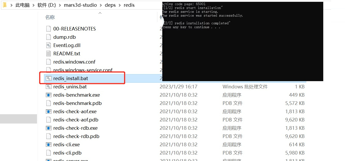The height and width of the screenshot is (161, 345).
Task: Expand the chevron after 此电脑 in breadcrumb
Action: click(33, 5)
